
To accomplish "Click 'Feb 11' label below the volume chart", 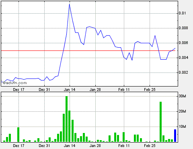I will point(124,146).
